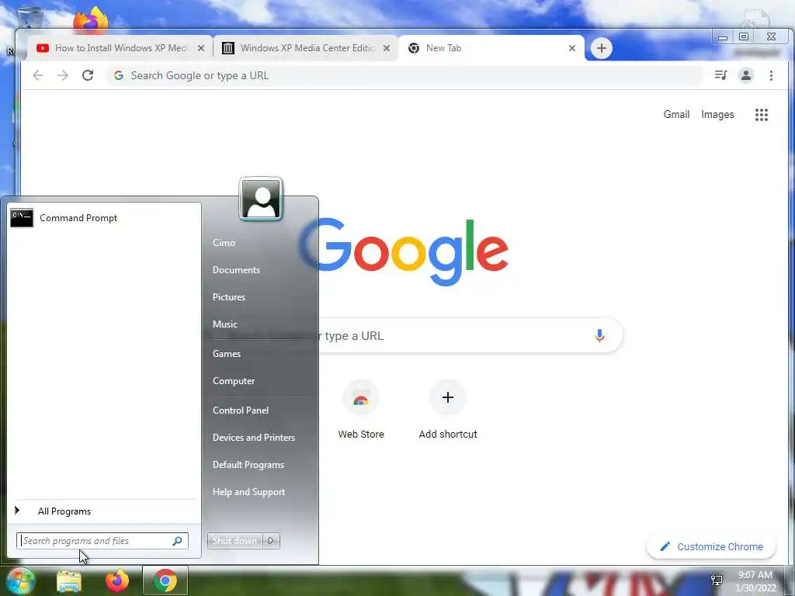Viewport: 795px width, 596px height.
Task: Open Games from Start menu
Action: tap(226, 354)
